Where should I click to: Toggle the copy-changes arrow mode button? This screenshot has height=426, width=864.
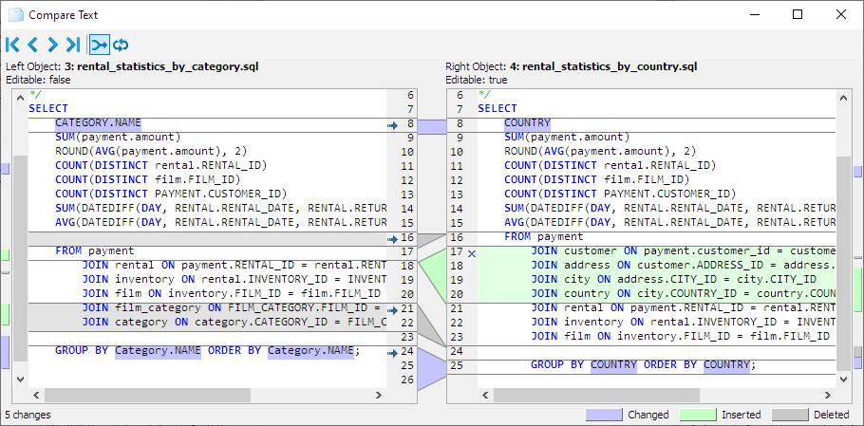(99, 45)
